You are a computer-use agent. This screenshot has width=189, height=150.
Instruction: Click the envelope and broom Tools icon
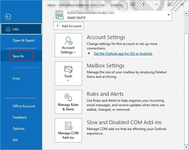tap(68, 70)
